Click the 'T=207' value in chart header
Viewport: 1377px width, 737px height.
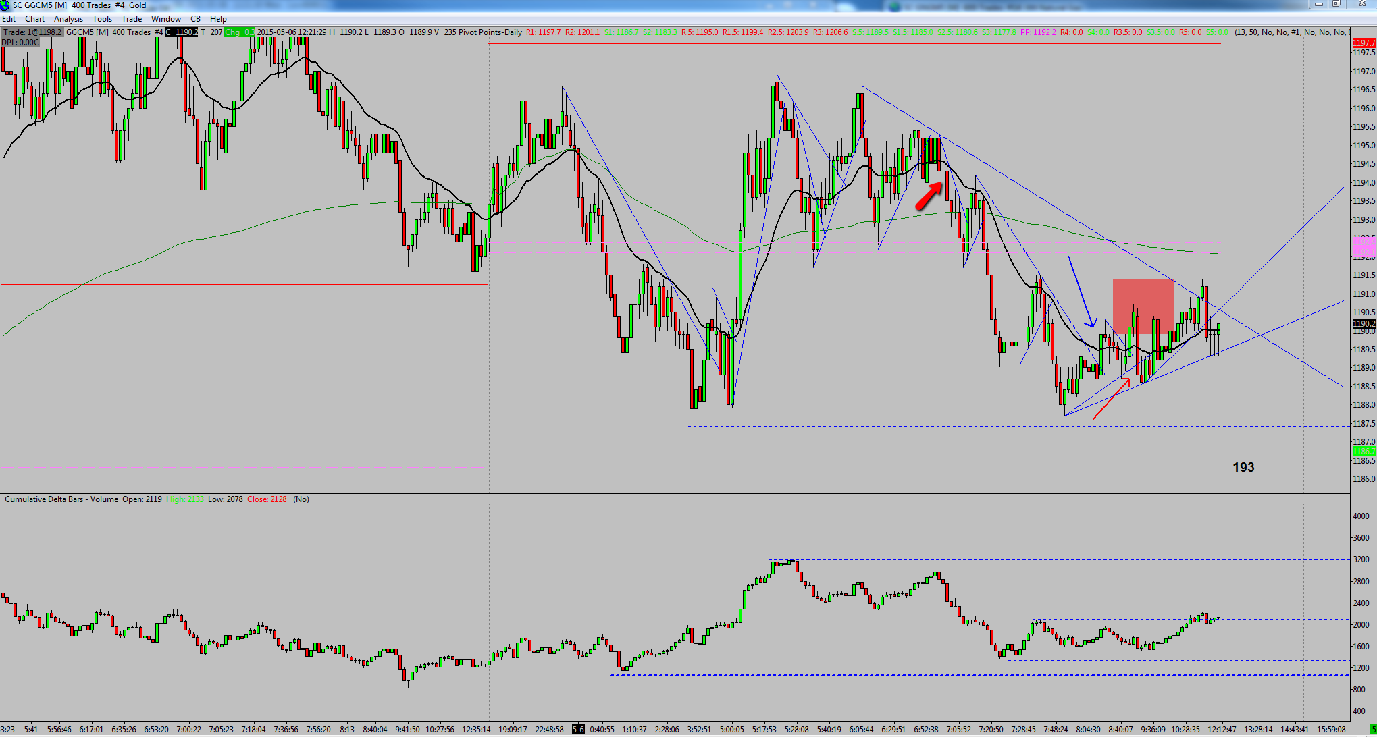(211, 32)
